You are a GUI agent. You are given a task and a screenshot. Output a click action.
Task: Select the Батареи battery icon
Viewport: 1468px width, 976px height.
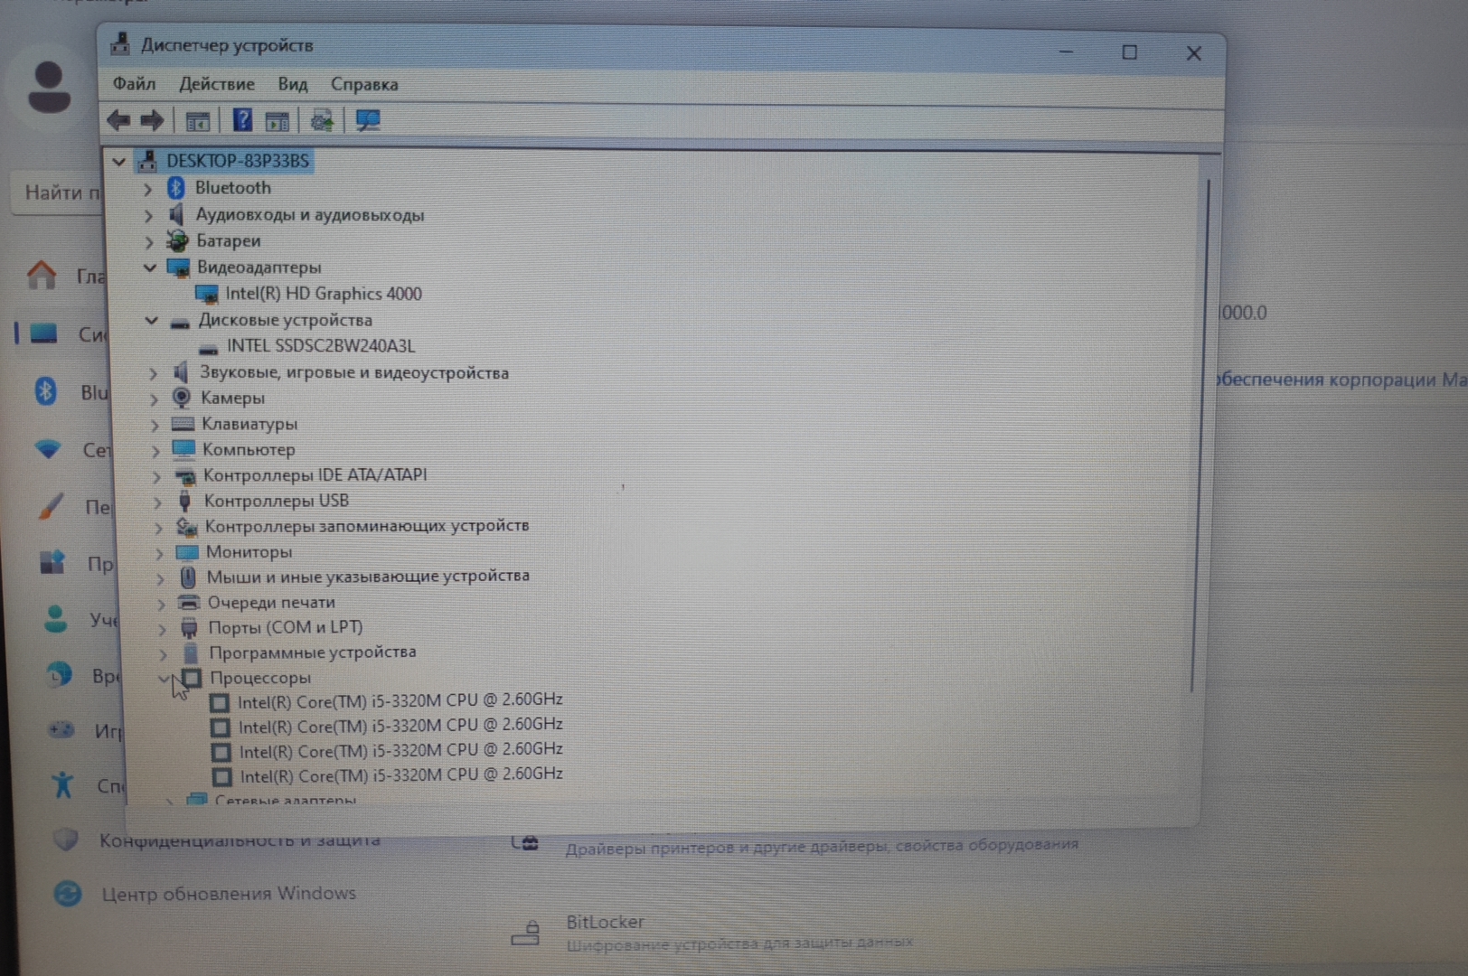click(x=177, y=240)
